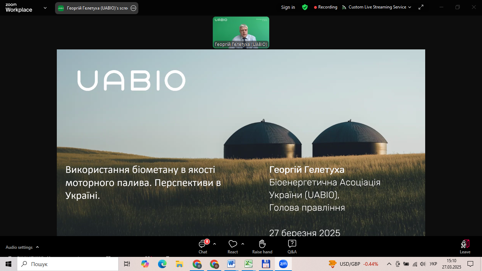Open the Windows notification center
This screenshot has height=271, width=482.
click(470, 264)
